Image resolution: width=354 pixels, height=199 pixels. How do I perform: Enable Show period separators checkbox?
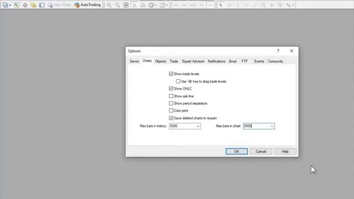click(171, 103)
